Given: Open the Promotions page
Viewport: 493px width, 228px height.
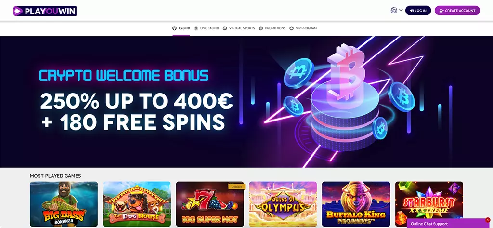Looking at the screenshot, I should pos(272,28).
